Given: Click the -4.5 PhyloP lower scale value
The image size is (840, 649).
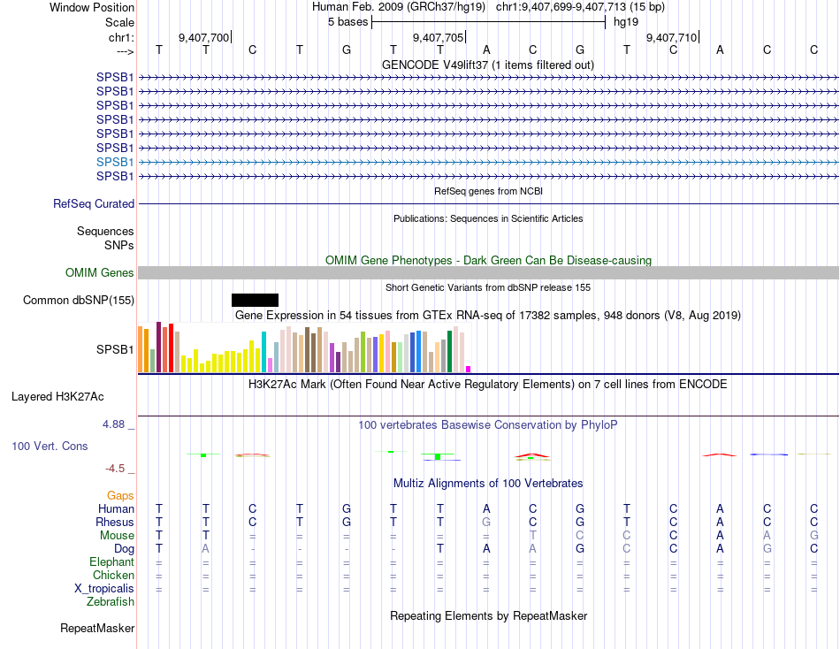Looking at the screenshot, I should [x=115, y=469].
